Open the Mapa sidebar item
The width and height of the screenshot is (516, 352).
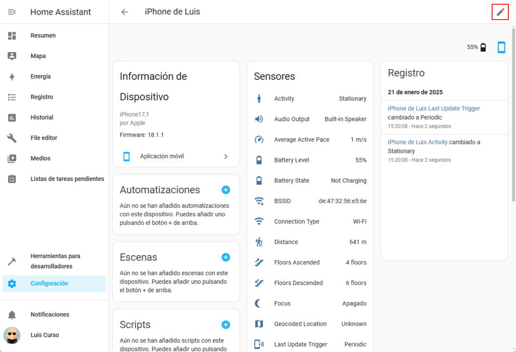click(x=38, y=56)
